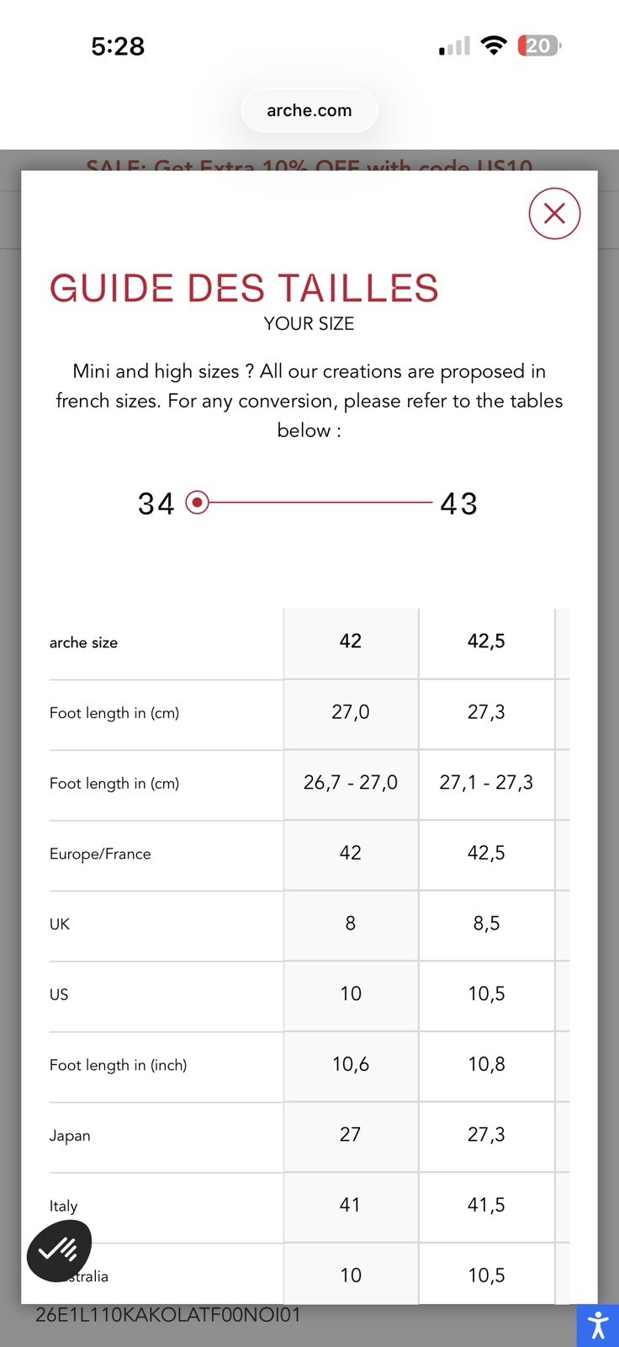
Task: Tap the cellular signal bars icon
Action: point(454,46)
